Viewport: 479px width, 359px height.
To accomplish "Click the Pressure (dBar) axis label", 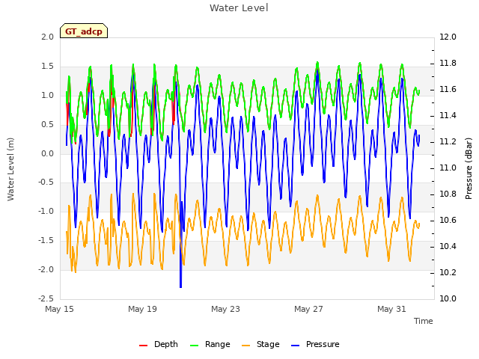I will tap(469, 168).
